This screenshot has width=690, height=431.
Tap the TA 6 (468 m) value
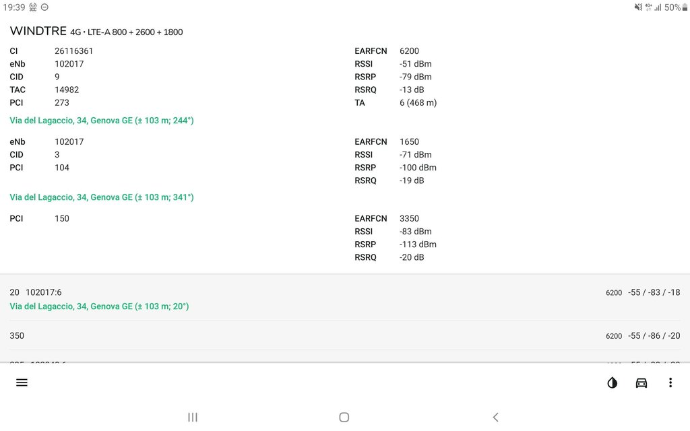418,103
